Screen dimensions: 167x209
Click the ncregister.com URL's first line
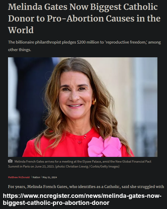[82, 196]
